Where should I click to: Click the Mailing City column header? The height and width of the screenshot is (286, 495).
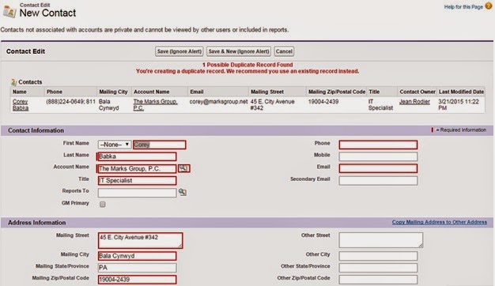pyautogui.click(x=113, y=92)
